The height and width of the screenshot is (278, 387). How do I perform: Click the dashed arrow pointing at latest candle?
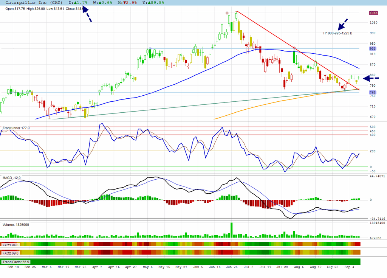[371, 78]
